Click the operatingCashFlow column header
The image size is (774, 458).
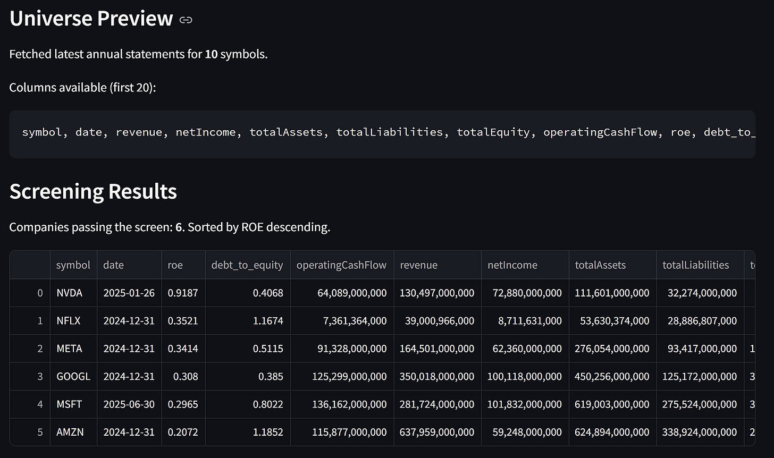click(x=342, y=265)
